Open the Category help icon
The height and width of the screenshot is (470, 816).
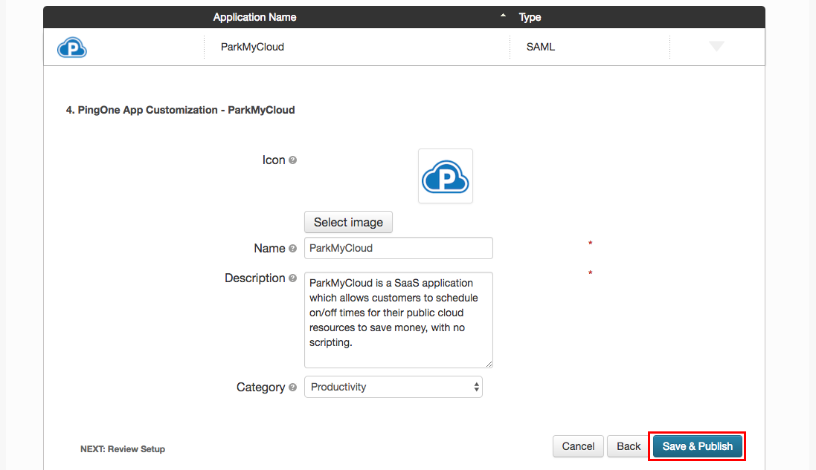click(293, 388)
